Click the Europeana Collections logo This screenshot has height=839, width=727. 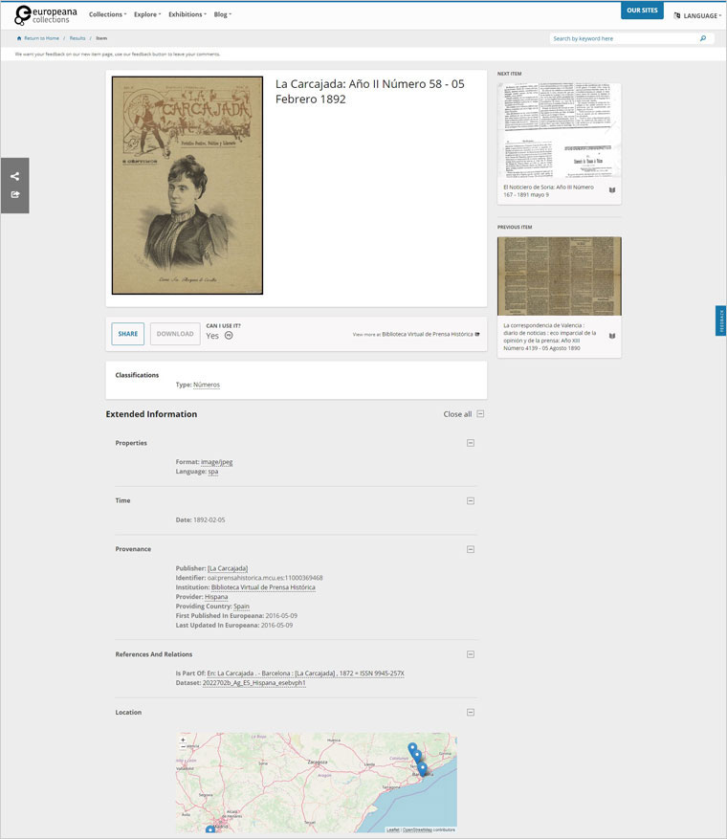pyautogui.click(x=46, y=15)
